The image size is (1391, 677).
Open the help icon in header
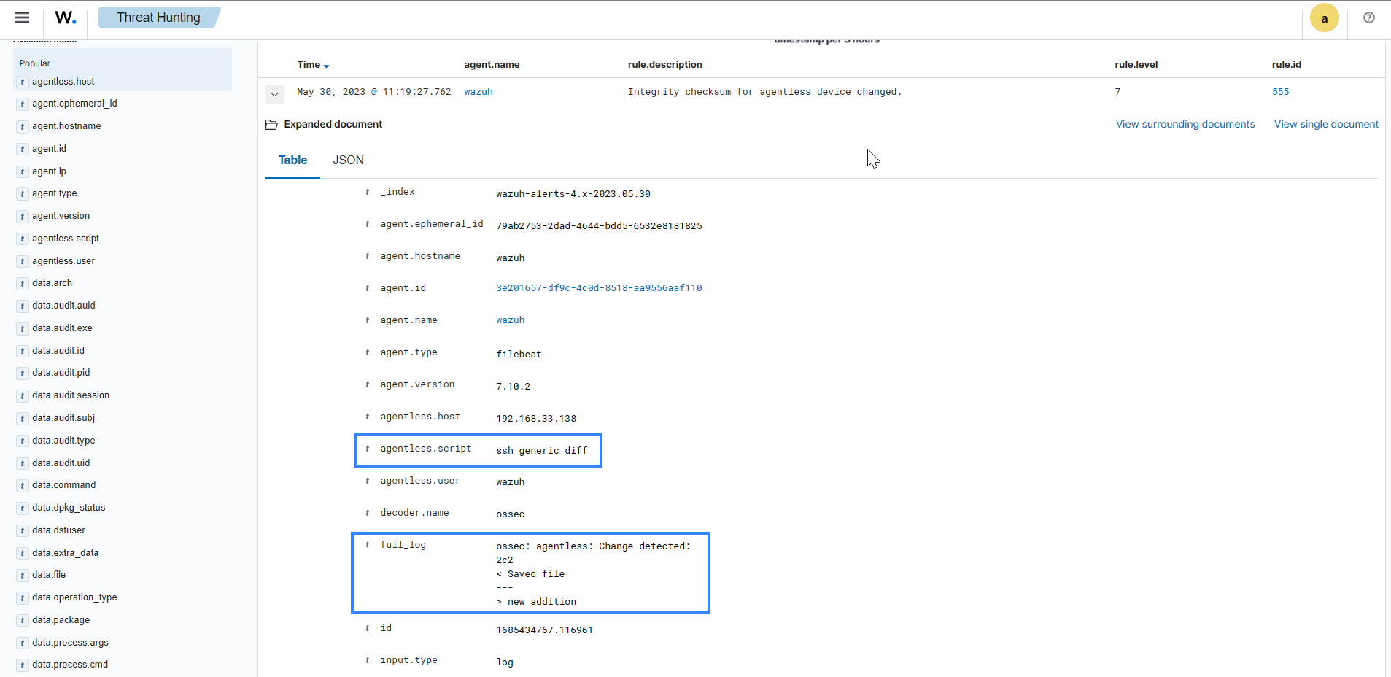(1368, 18)
